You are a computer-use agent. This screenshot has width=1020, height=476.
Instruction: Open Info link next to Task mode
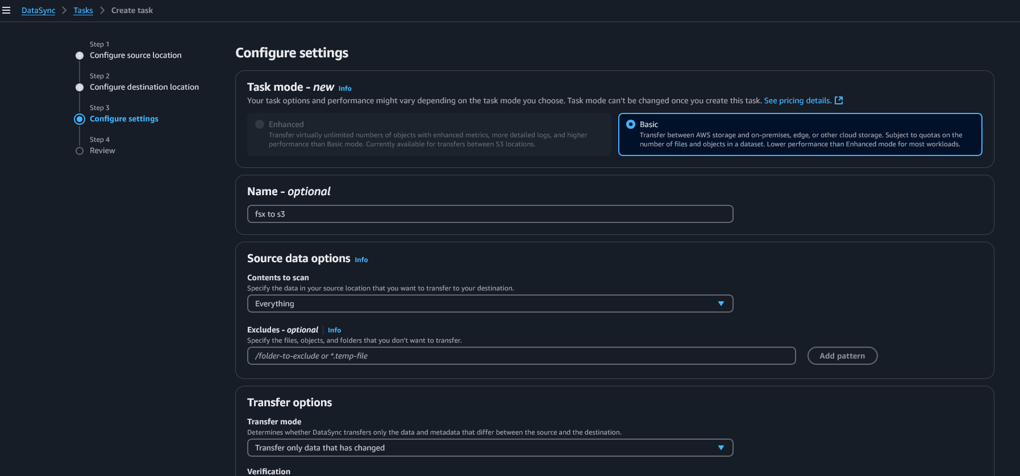click(345, 89)
